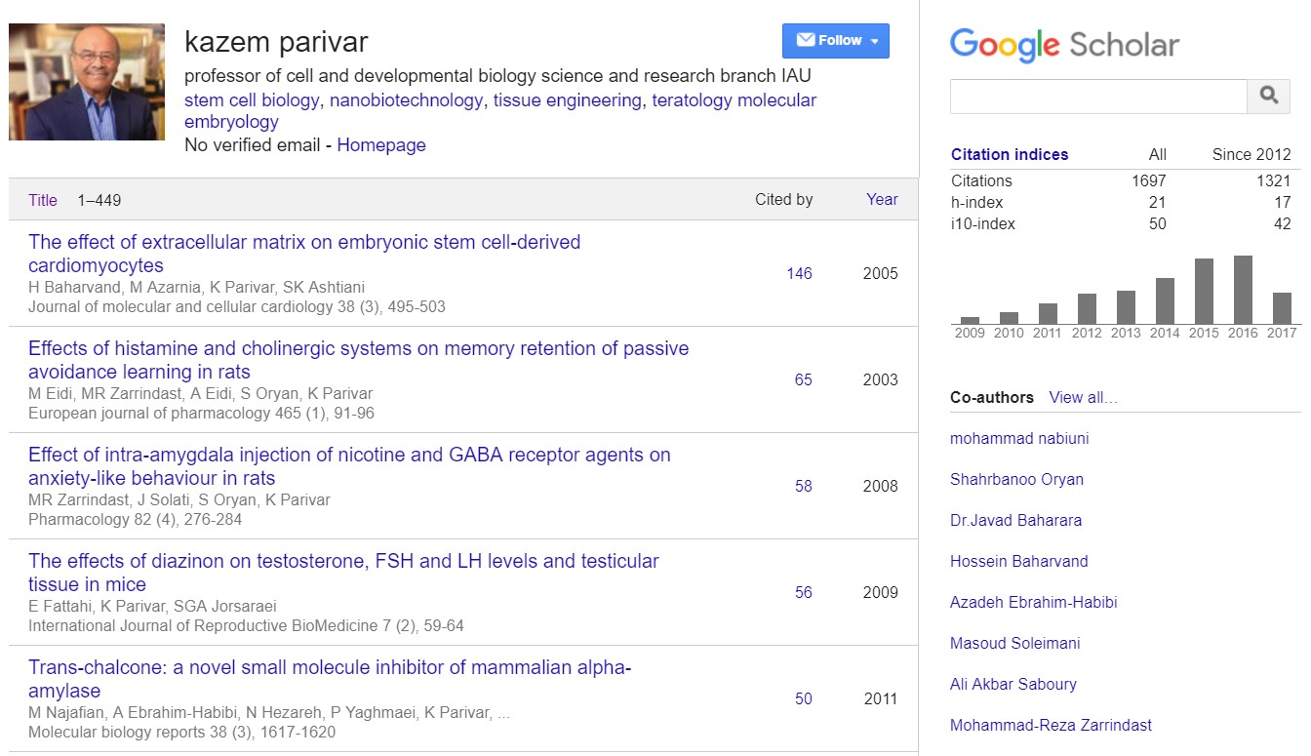Sort publications by Title header
Viewport: 1311px width, 756px height.
pyautogui.click(x=43, y=200)
